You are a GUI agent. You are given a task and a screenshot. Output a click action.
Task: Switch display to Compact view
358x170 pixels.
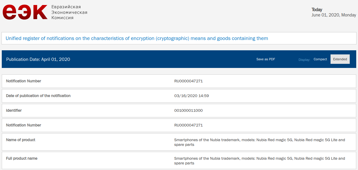click(x=320, y=59)
